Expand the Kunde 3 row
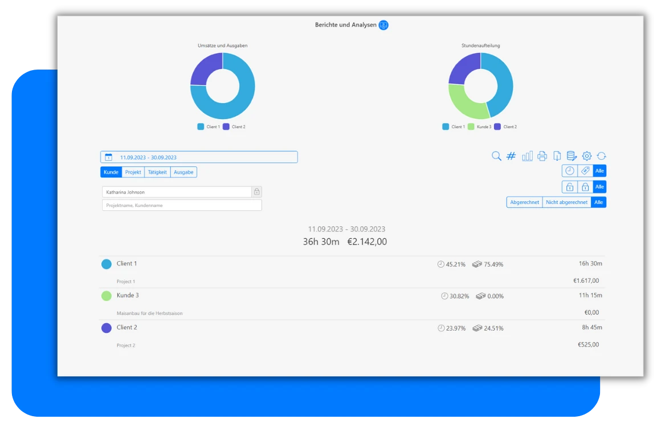The image size is (657, 427). (x=128, y=296)
